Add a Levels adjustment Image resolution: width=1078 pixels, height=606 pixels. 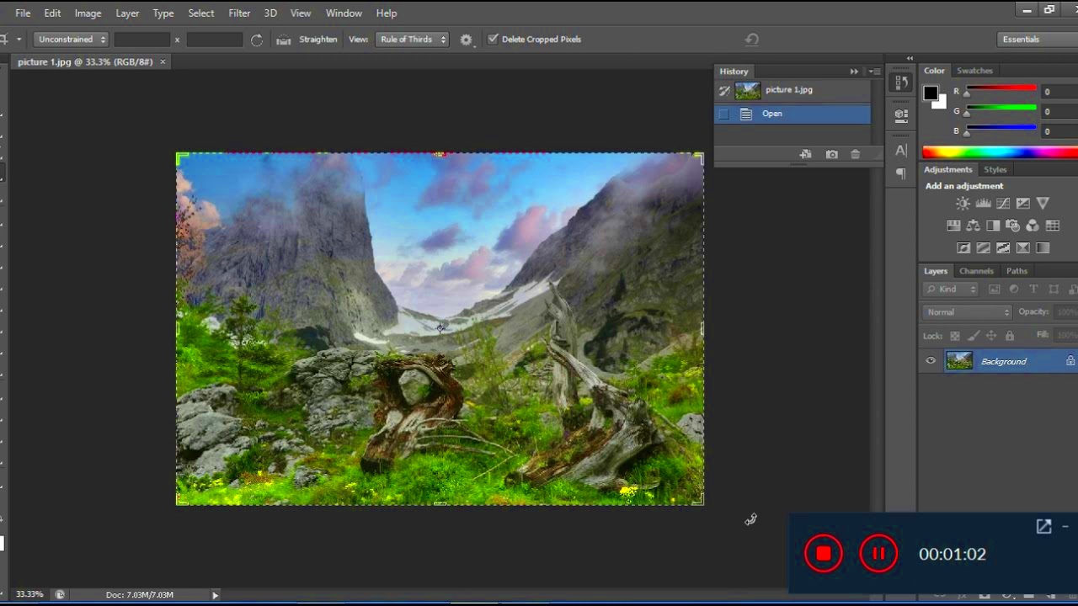coord(983,203)
